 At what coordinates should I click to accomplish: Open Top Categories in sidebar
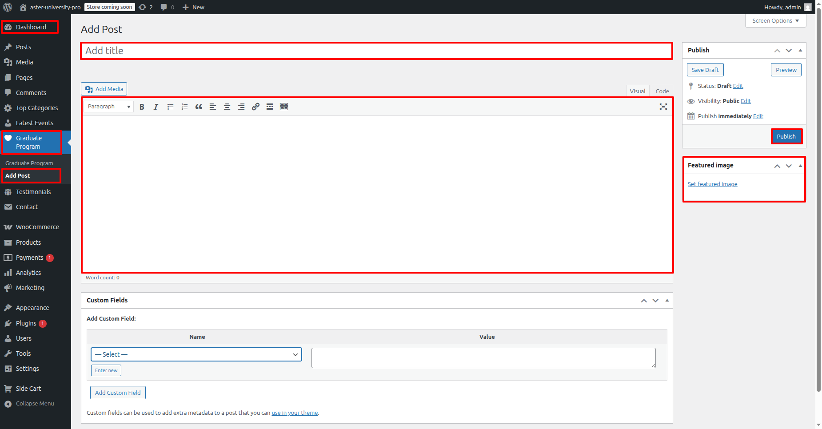click(37, 108)
